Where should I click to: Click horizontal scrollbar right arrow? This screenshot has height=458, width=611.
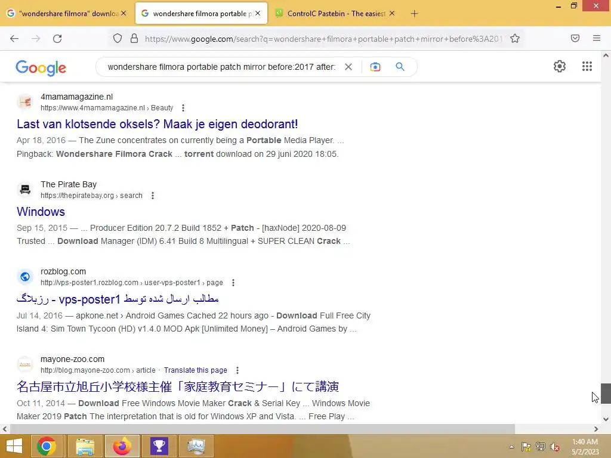596,429
